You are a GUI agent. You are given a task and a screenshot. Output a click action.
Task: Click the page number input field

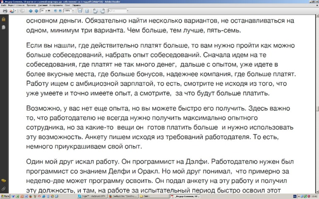[41, 10]
